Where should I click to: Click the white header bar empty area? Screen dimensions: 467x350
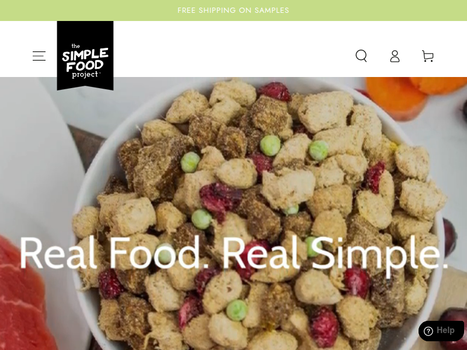(x=232, y=49)
